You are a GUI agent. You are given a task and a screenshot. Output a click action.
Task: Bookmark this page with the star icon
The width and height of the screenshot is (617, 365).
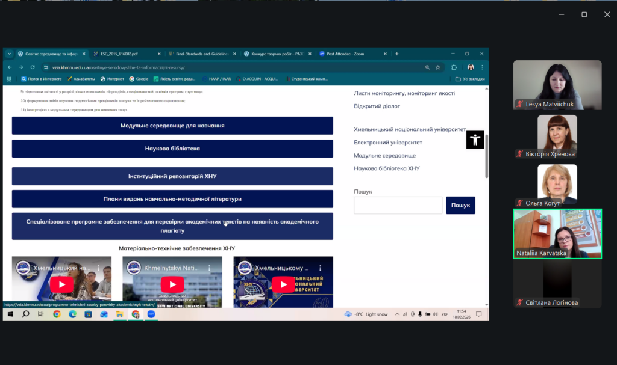(438, 67)
